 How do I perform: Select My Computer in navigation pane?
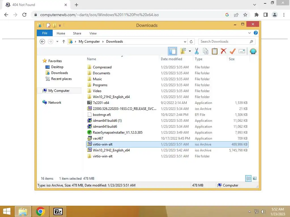click(x=59, y=91)
